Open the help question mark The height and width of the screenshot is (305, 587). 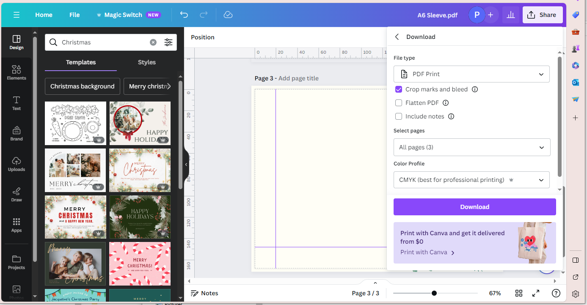pyautogui.click(x=556, y=293)
